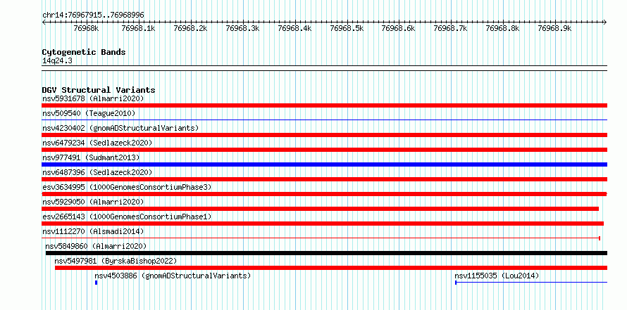Screen dimensions: 627x310
Task: Click the thin blue line of nsv509540
Action: (324, 120)
